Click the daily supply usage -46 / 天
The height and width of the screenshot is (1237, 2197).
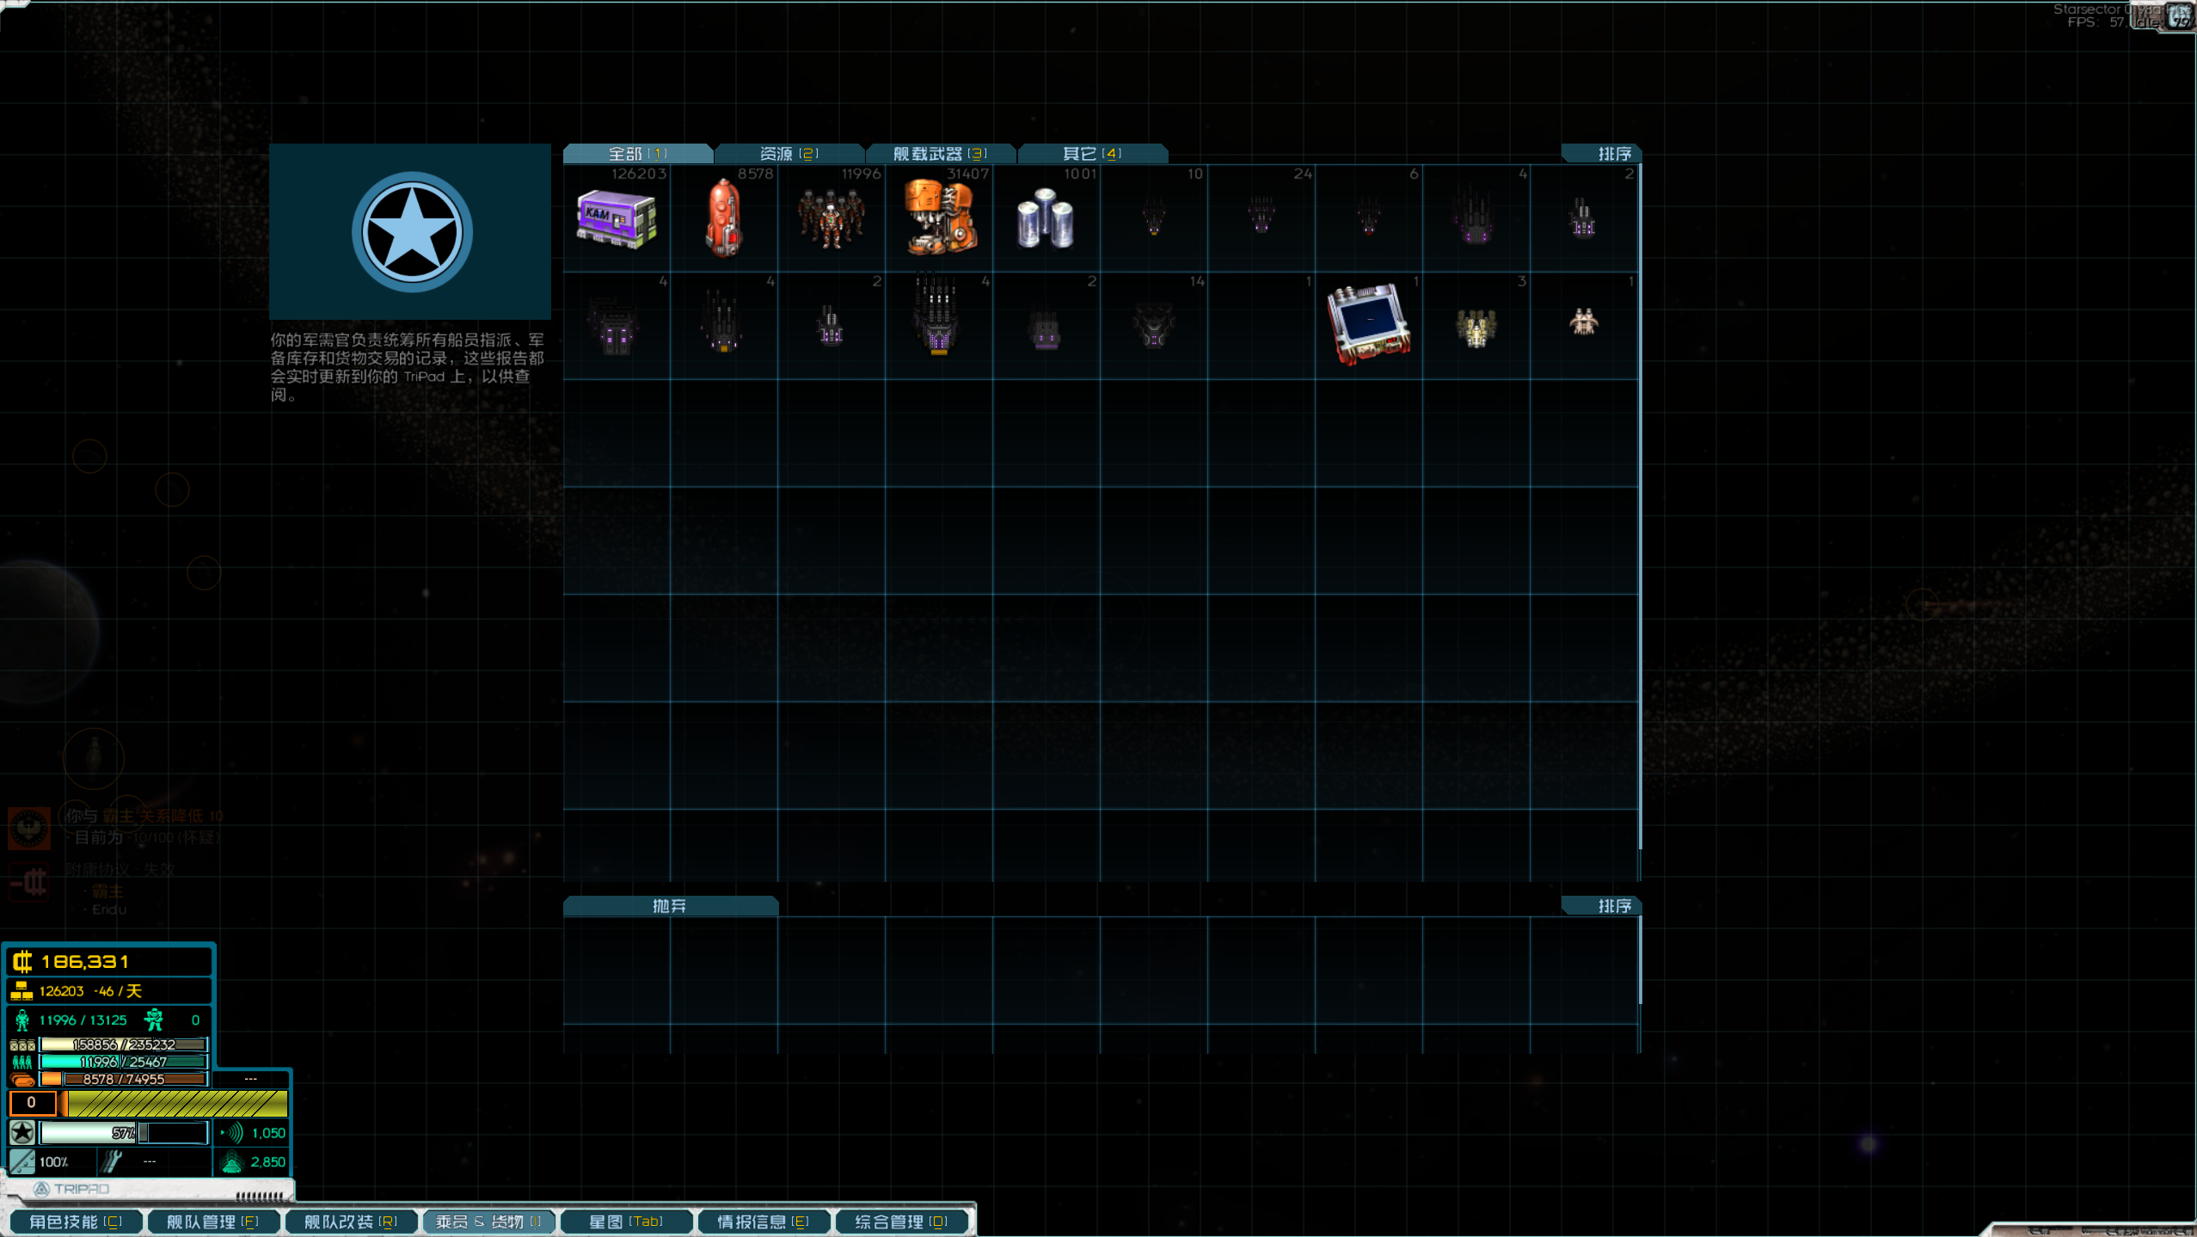point(118,991)
